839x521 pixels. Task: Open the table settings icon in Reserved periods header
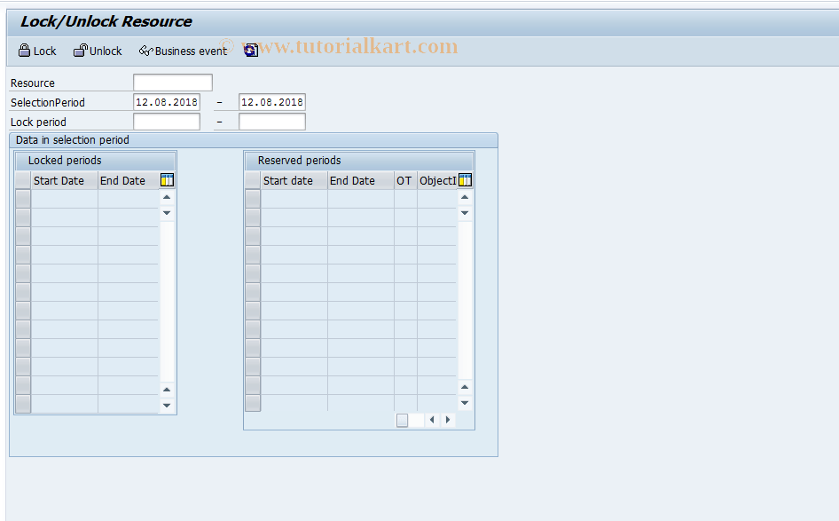click(465, 180)
